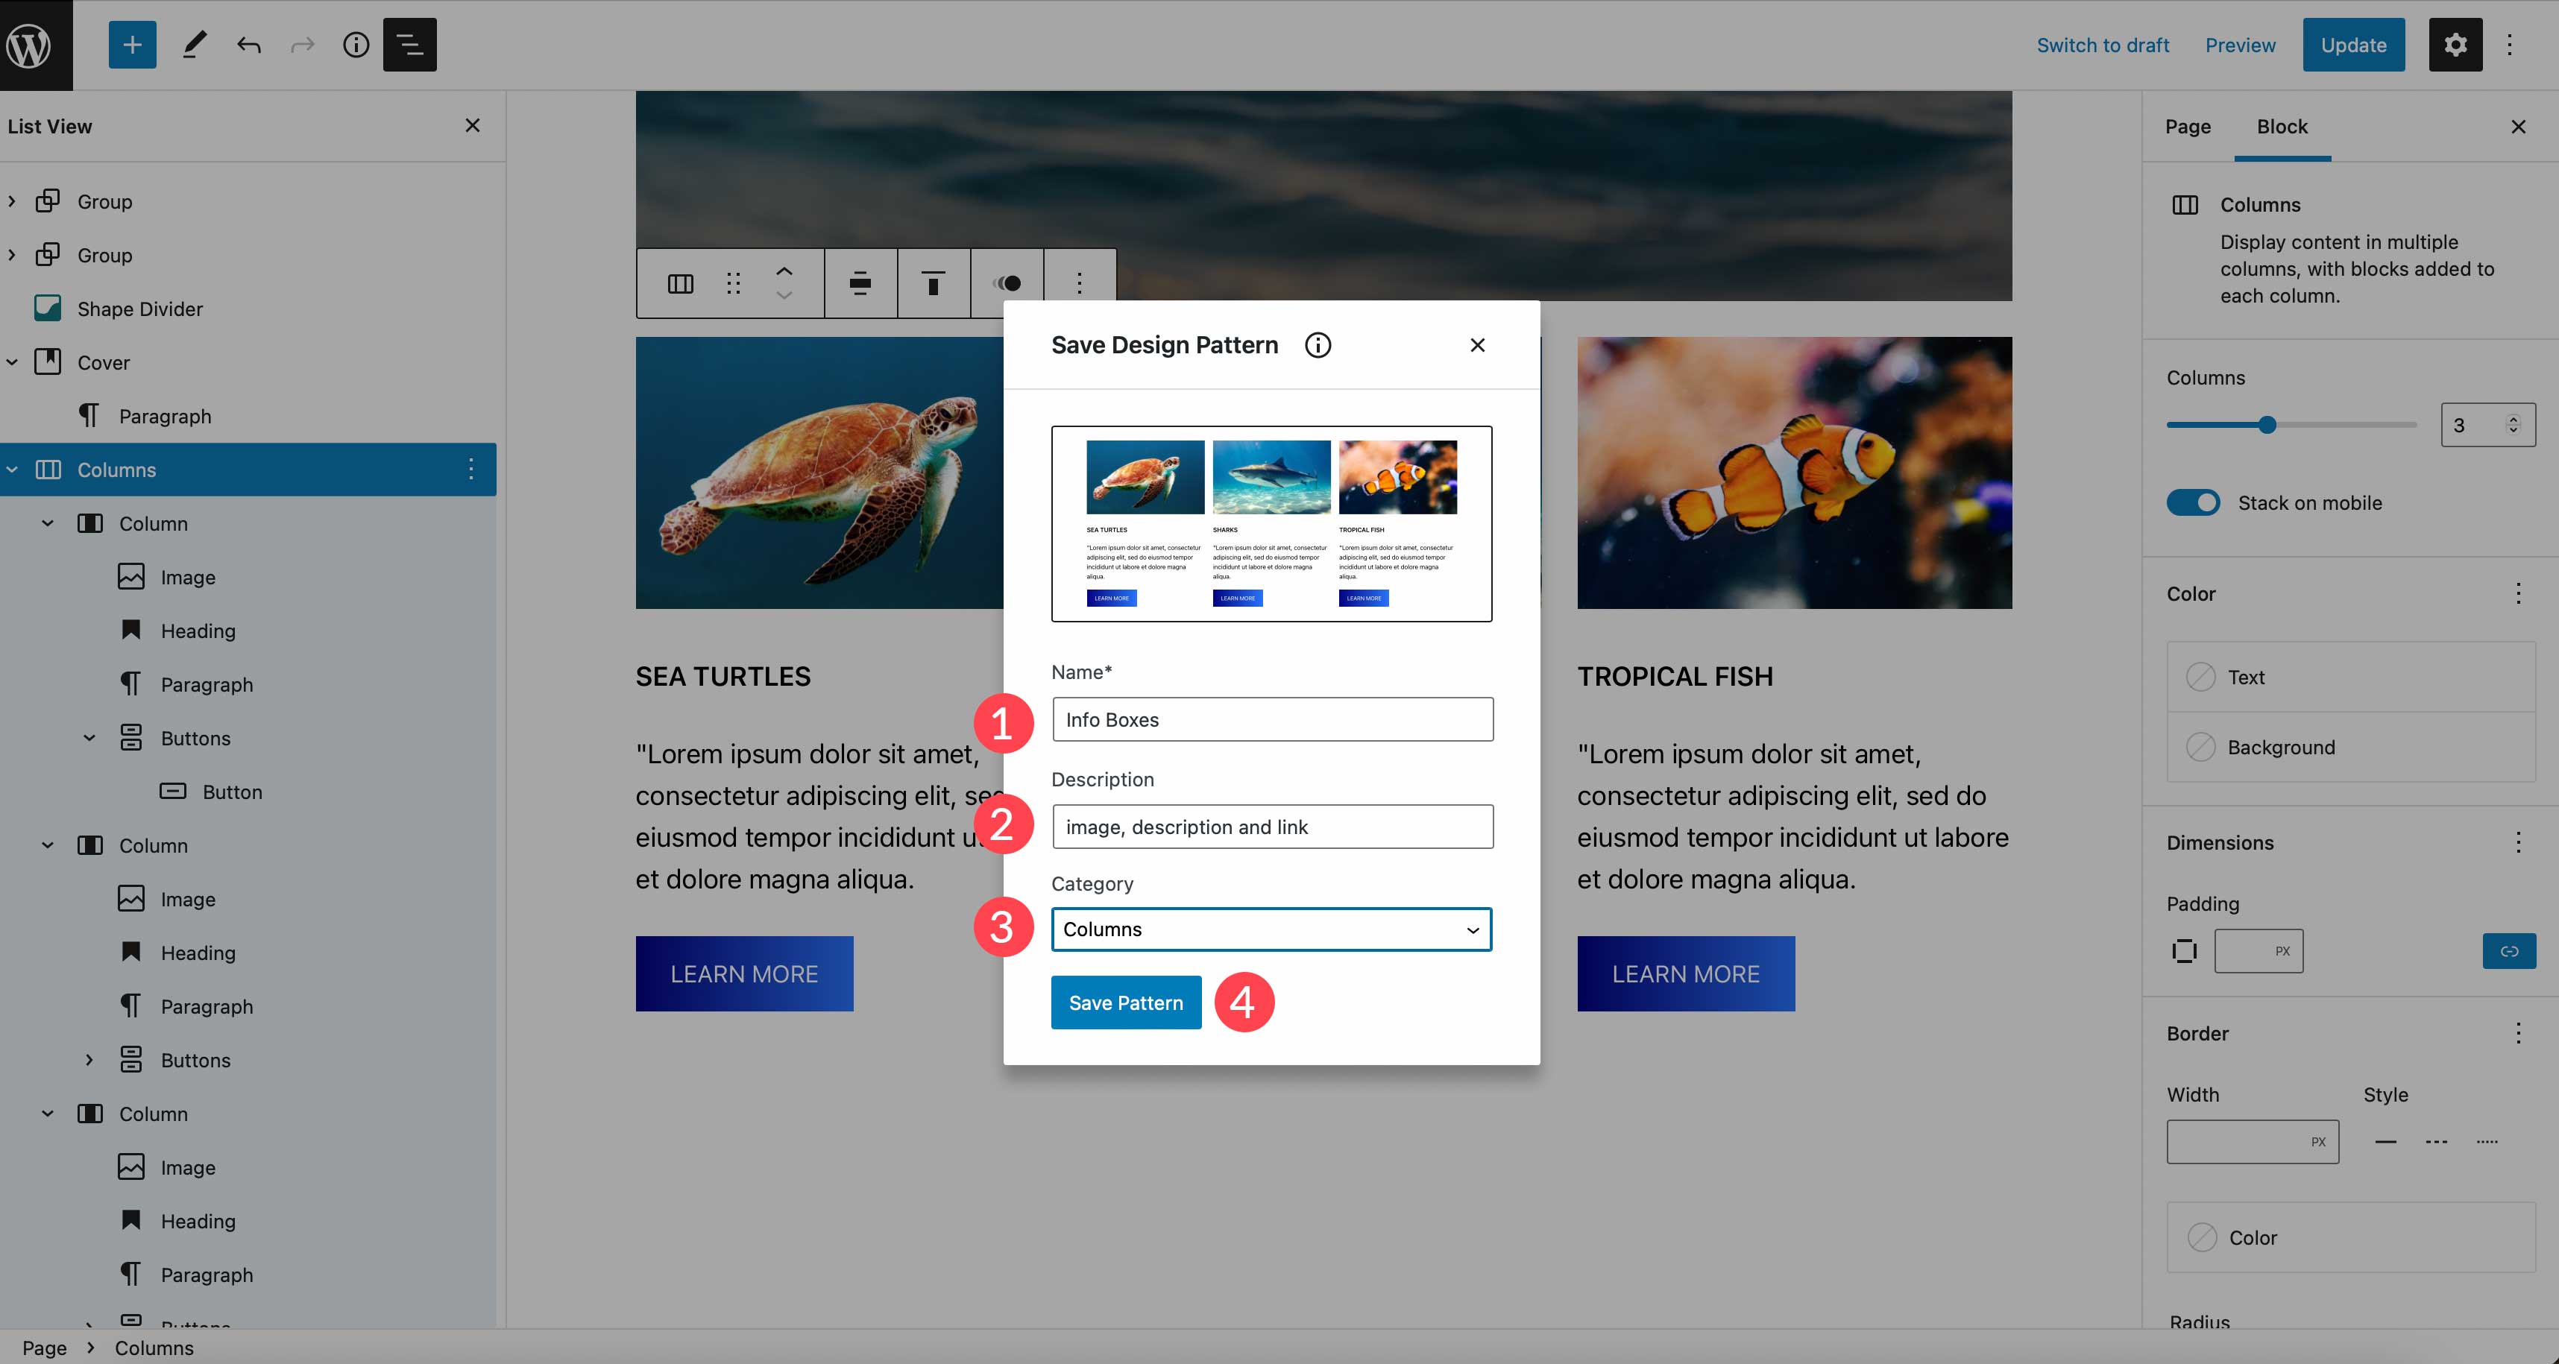Screen dimensions: 2559x1364
Task: Click the document info icon in top bar
Action: (x=356, y=44)
